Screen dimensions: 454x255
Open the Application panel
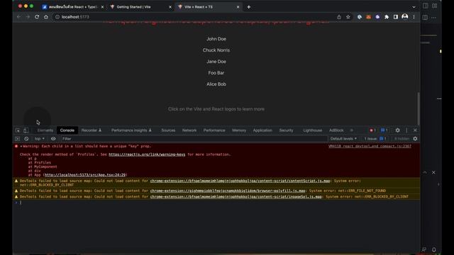point(262,130)
